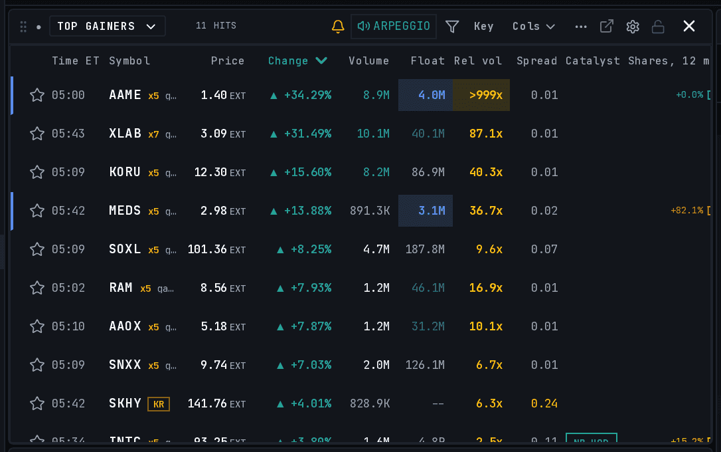This screenshot has height=452, width=721.
Task: Select the AAOX symbol
Action: point(125,326)
